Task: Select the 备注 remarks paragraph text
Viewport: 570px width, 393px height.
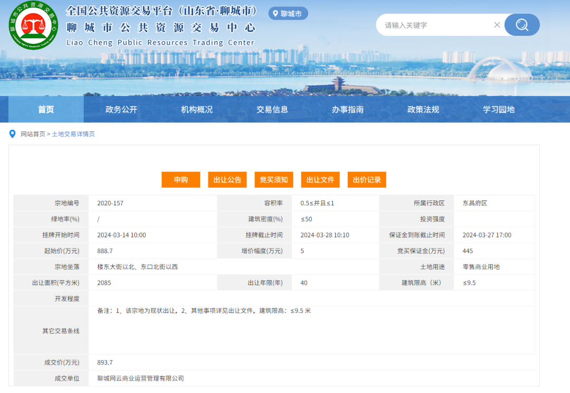Action: click(204, 311)
